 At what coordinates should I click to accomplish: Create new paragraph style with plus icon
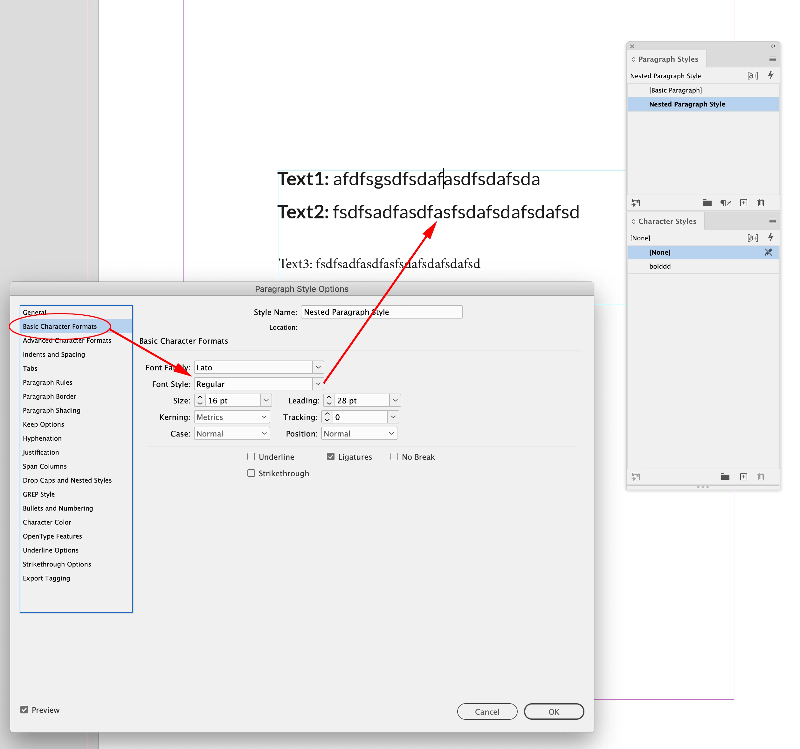click(744, 203)
